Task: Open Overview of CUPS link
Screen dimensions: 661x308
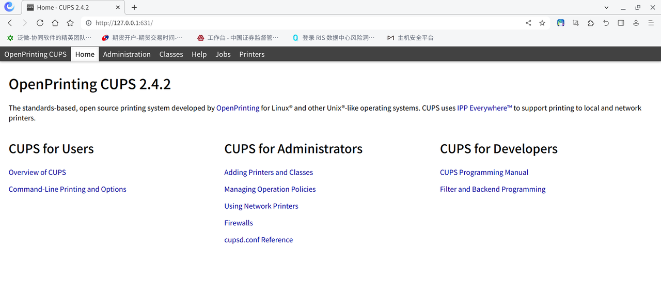Action: [x=37, y=173]
